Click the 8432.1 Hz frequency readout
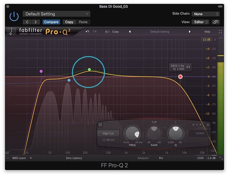Image resolution: width=229 pixels, height=176 pixels. (x=177, y=66)
